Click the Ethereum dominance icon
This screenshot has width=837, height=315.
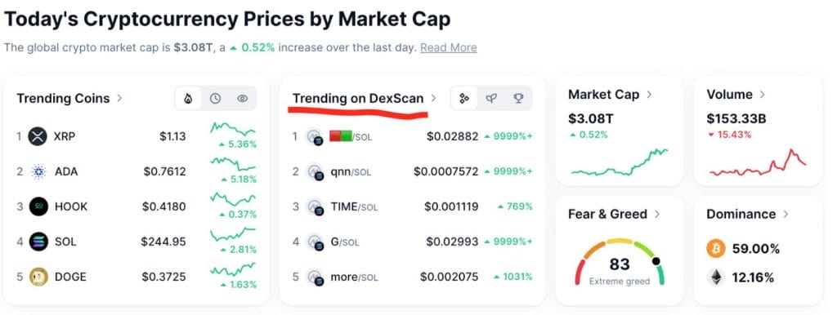click(716, 277)
